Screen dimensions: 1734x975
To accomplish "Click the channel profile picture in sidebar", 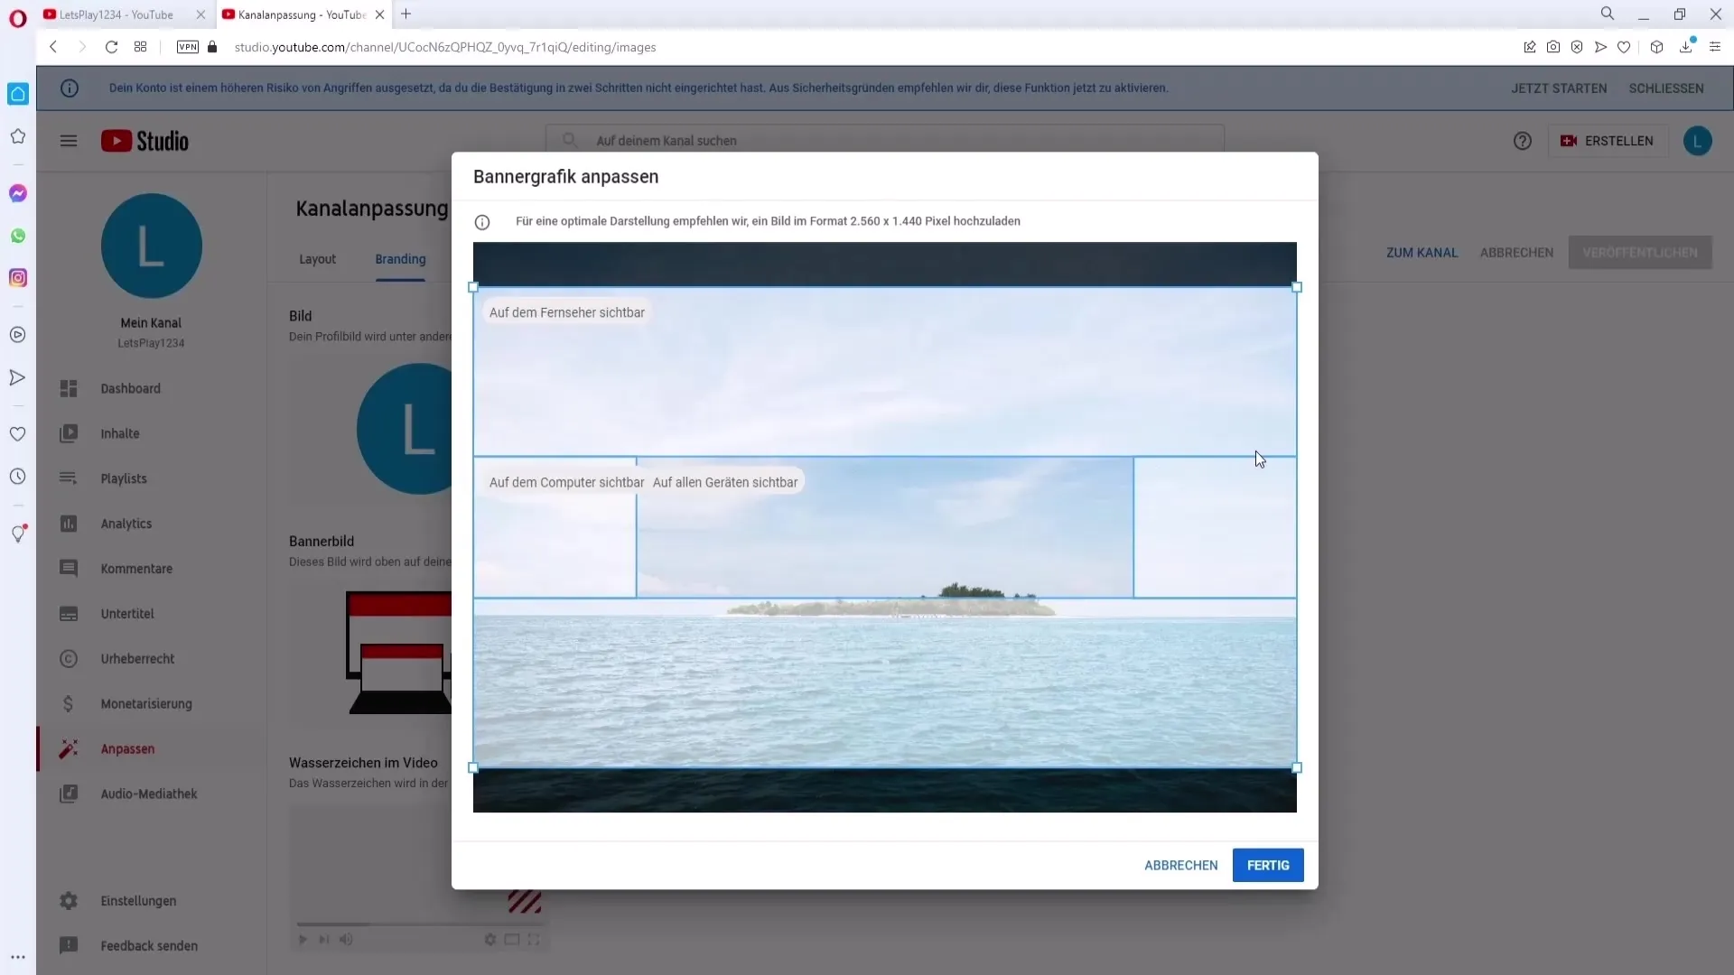I will coord(152,246).
